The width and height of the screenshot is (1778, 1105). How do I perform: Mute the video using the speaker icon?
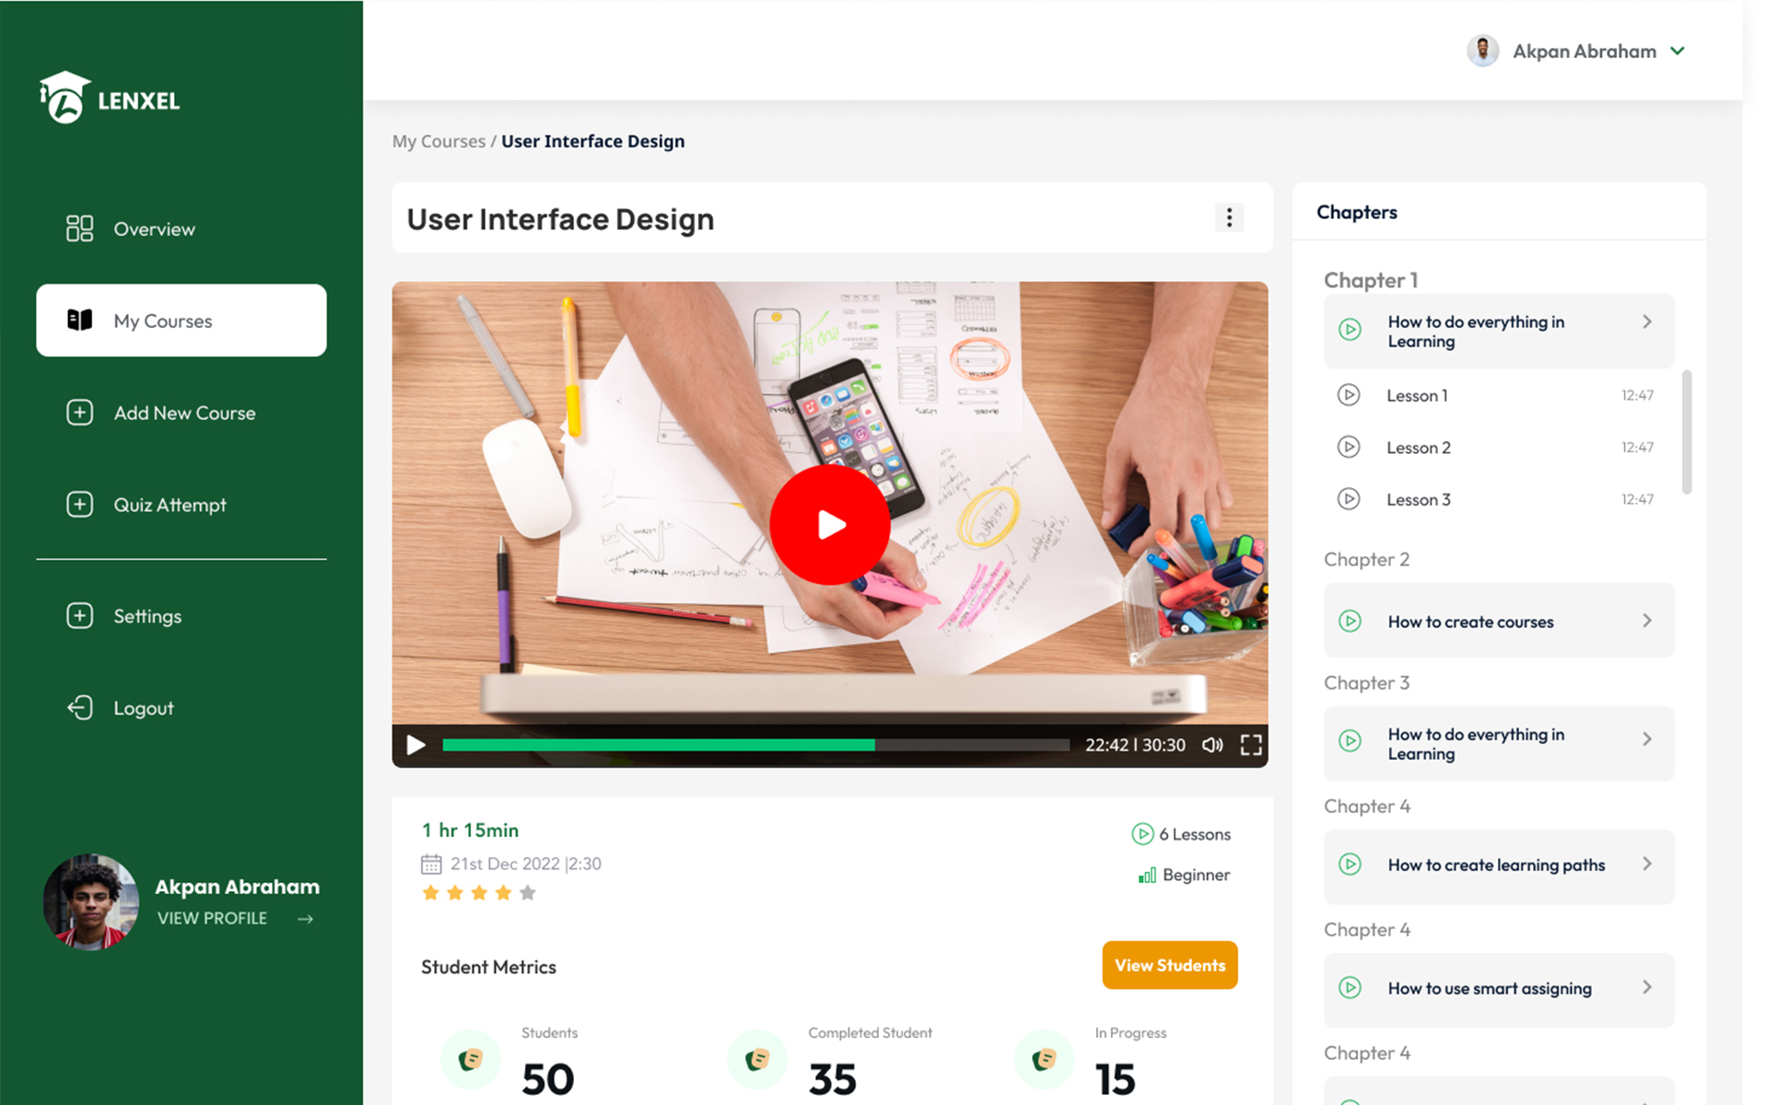point(1212,745)
